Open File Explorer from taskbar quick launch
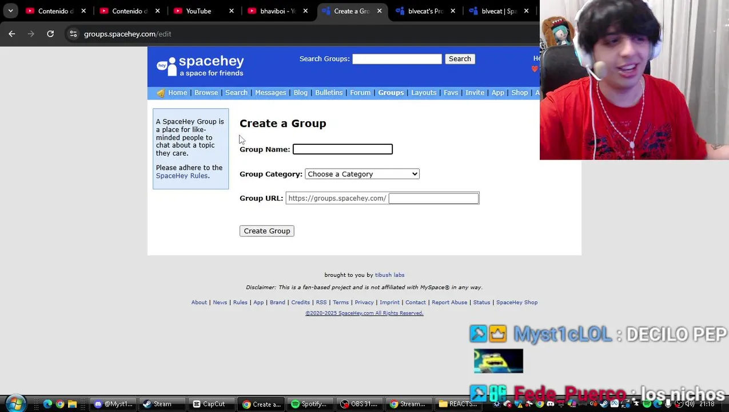This screenshot has height=412, width=729. (x=72, y=404)
